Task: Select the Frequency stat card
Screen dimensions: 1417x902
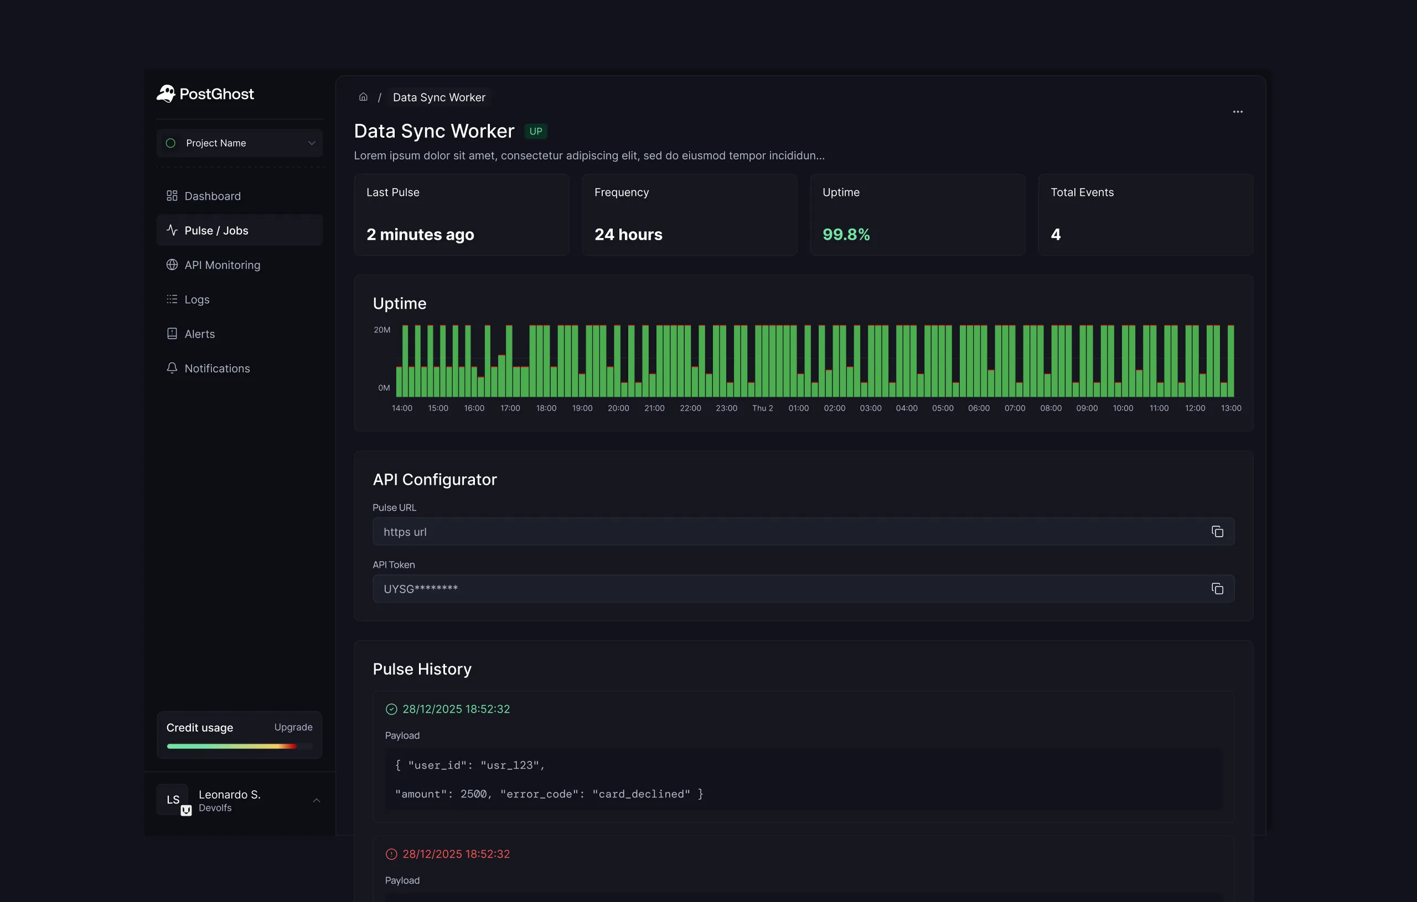Action: 690,215
